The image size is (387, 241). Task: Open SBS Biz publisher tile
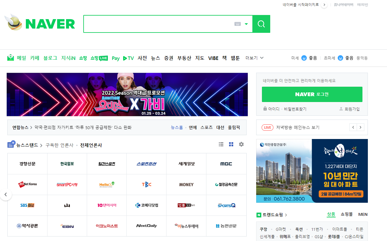(27, 205)
